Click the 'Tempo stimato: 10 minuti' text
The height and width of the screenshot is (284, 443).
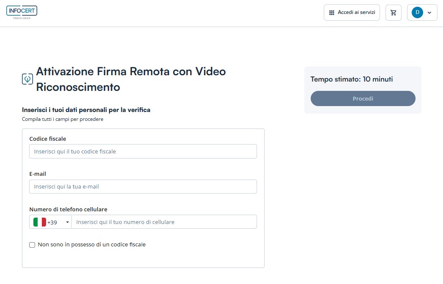352,79
